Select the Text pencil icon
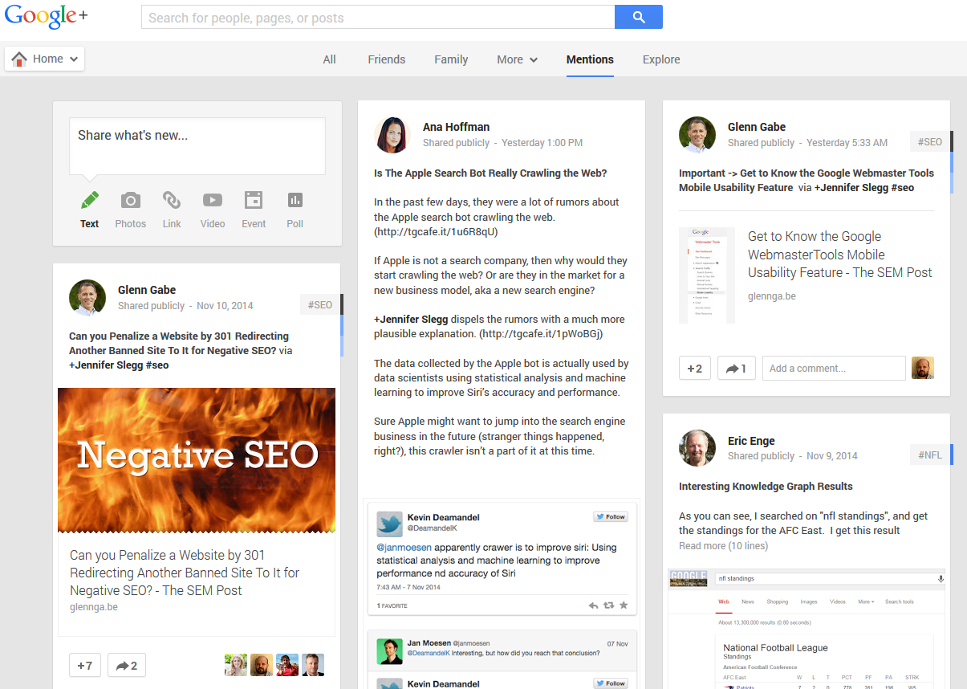967x689 pixels. tap(90, 201)
